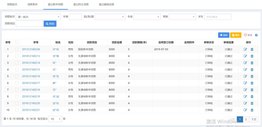Click trash icon in row 6
Viewport: 262px width, 127px height.
click(x=252, y=83)
